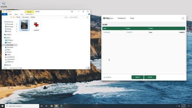Open Chrome from the taskbar
Image resolution: width=192 pixels, height=108 pixels.
pyautogui.click(x=51, y=106)
